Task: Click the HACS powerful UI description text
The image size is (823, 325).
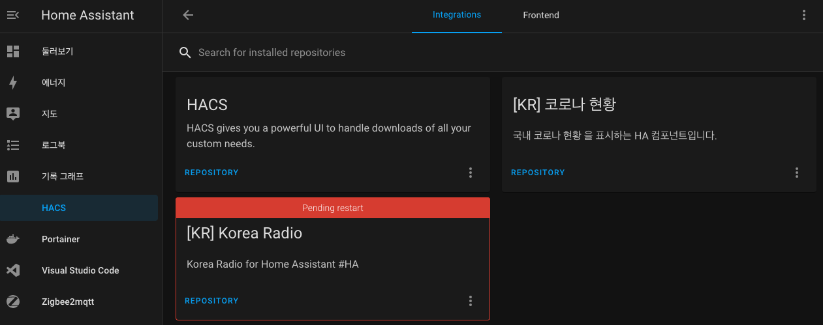Action: click(329, 135)
